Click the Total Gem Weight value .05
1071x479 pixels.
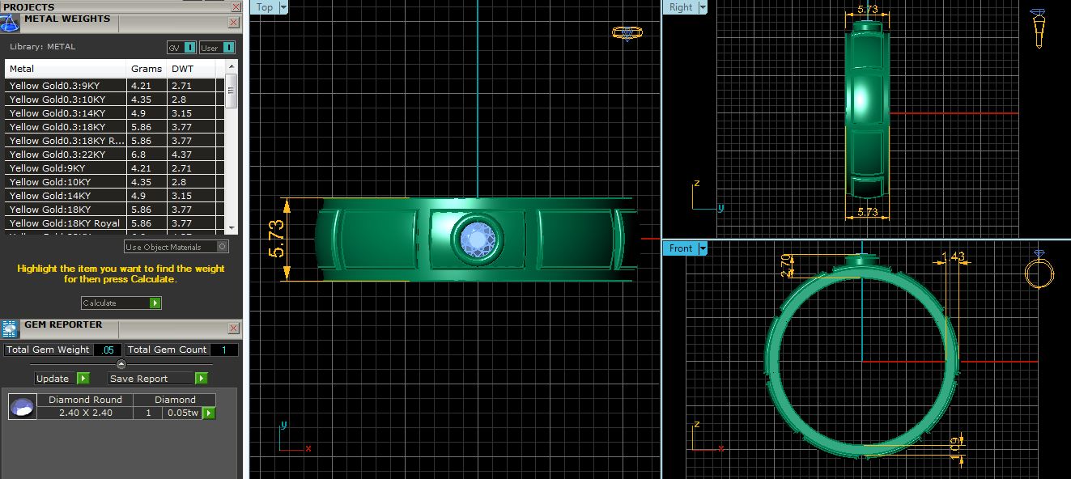tap(107, 350)
